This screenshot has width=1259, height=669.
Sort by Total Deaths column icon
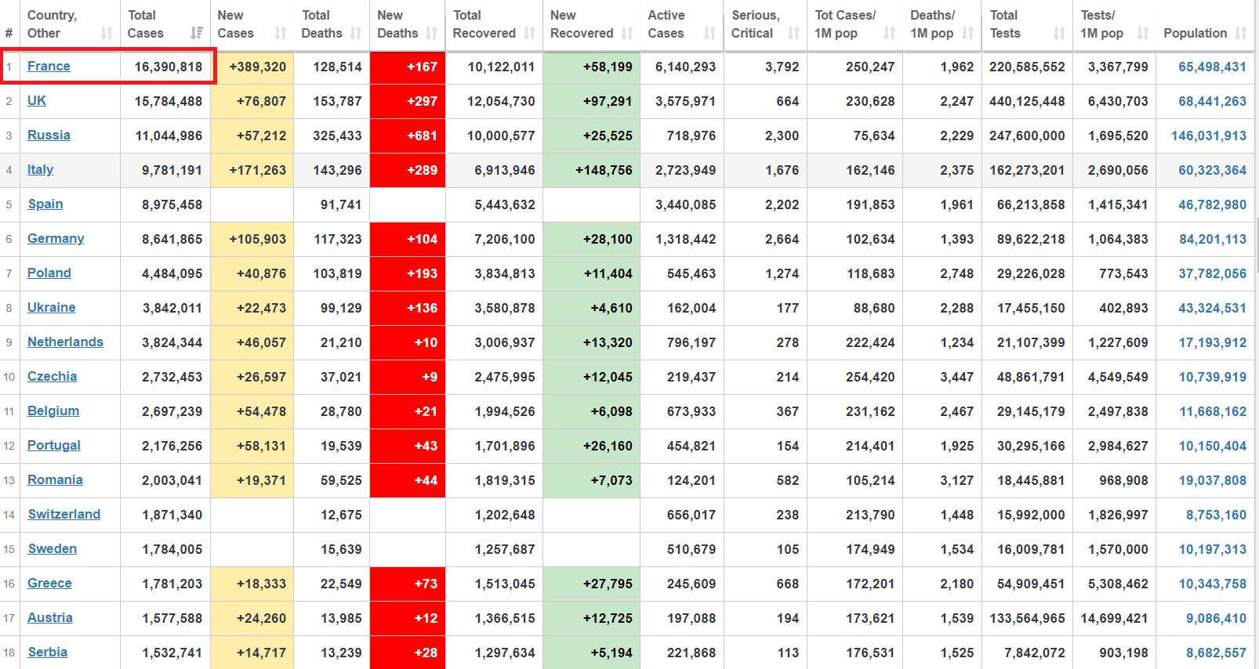coord(356,33)
